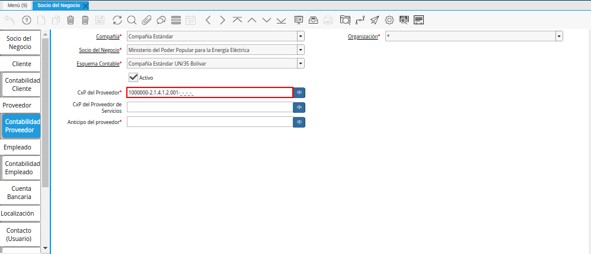Open attachments with the paperclip icon

[146, 20]
